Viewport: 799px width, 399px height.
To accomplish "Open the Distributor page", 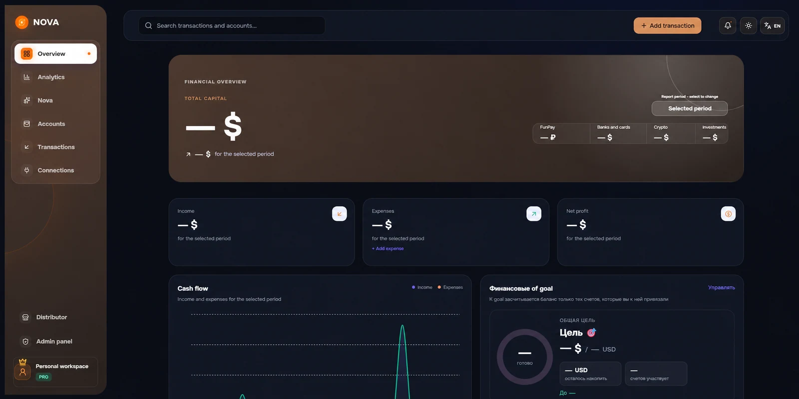I will pyautogui.click(x=55, y=317).
